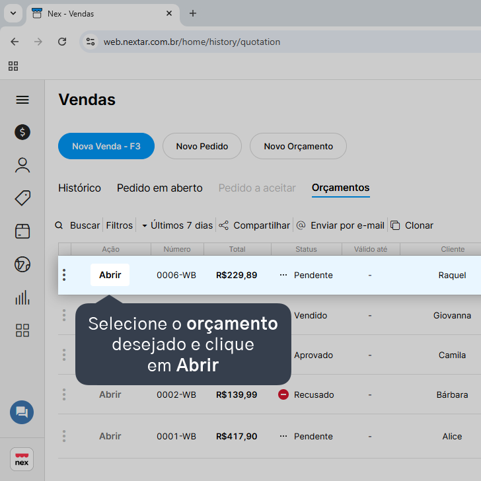This screenshot has height=481, width=481.
Task: Click the Clonar copy icon
Action: [395, 225]
